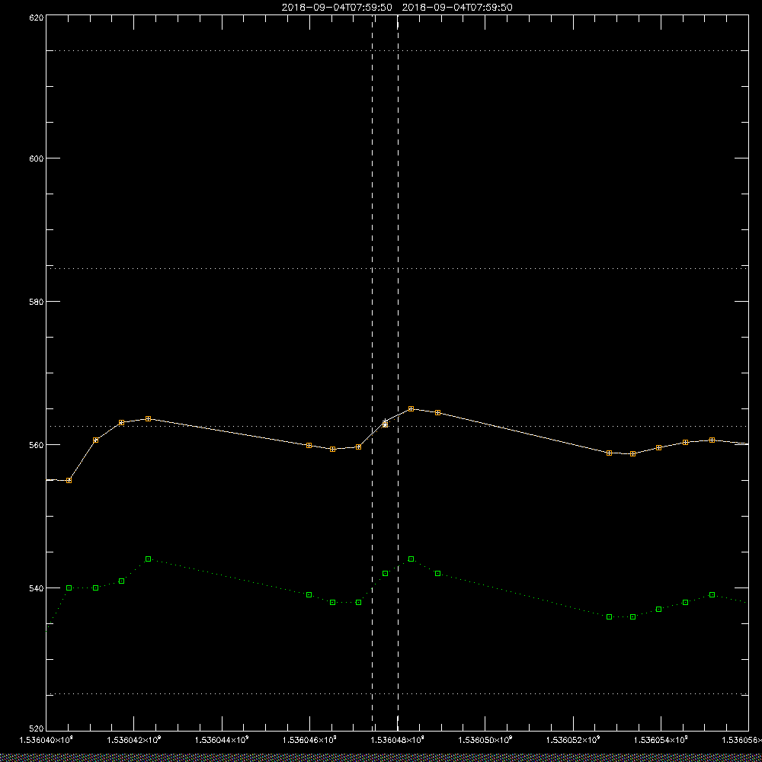Select the left vertical dashed cursor line
Screen dimensions: 762x762
click(x=373, y=372)
